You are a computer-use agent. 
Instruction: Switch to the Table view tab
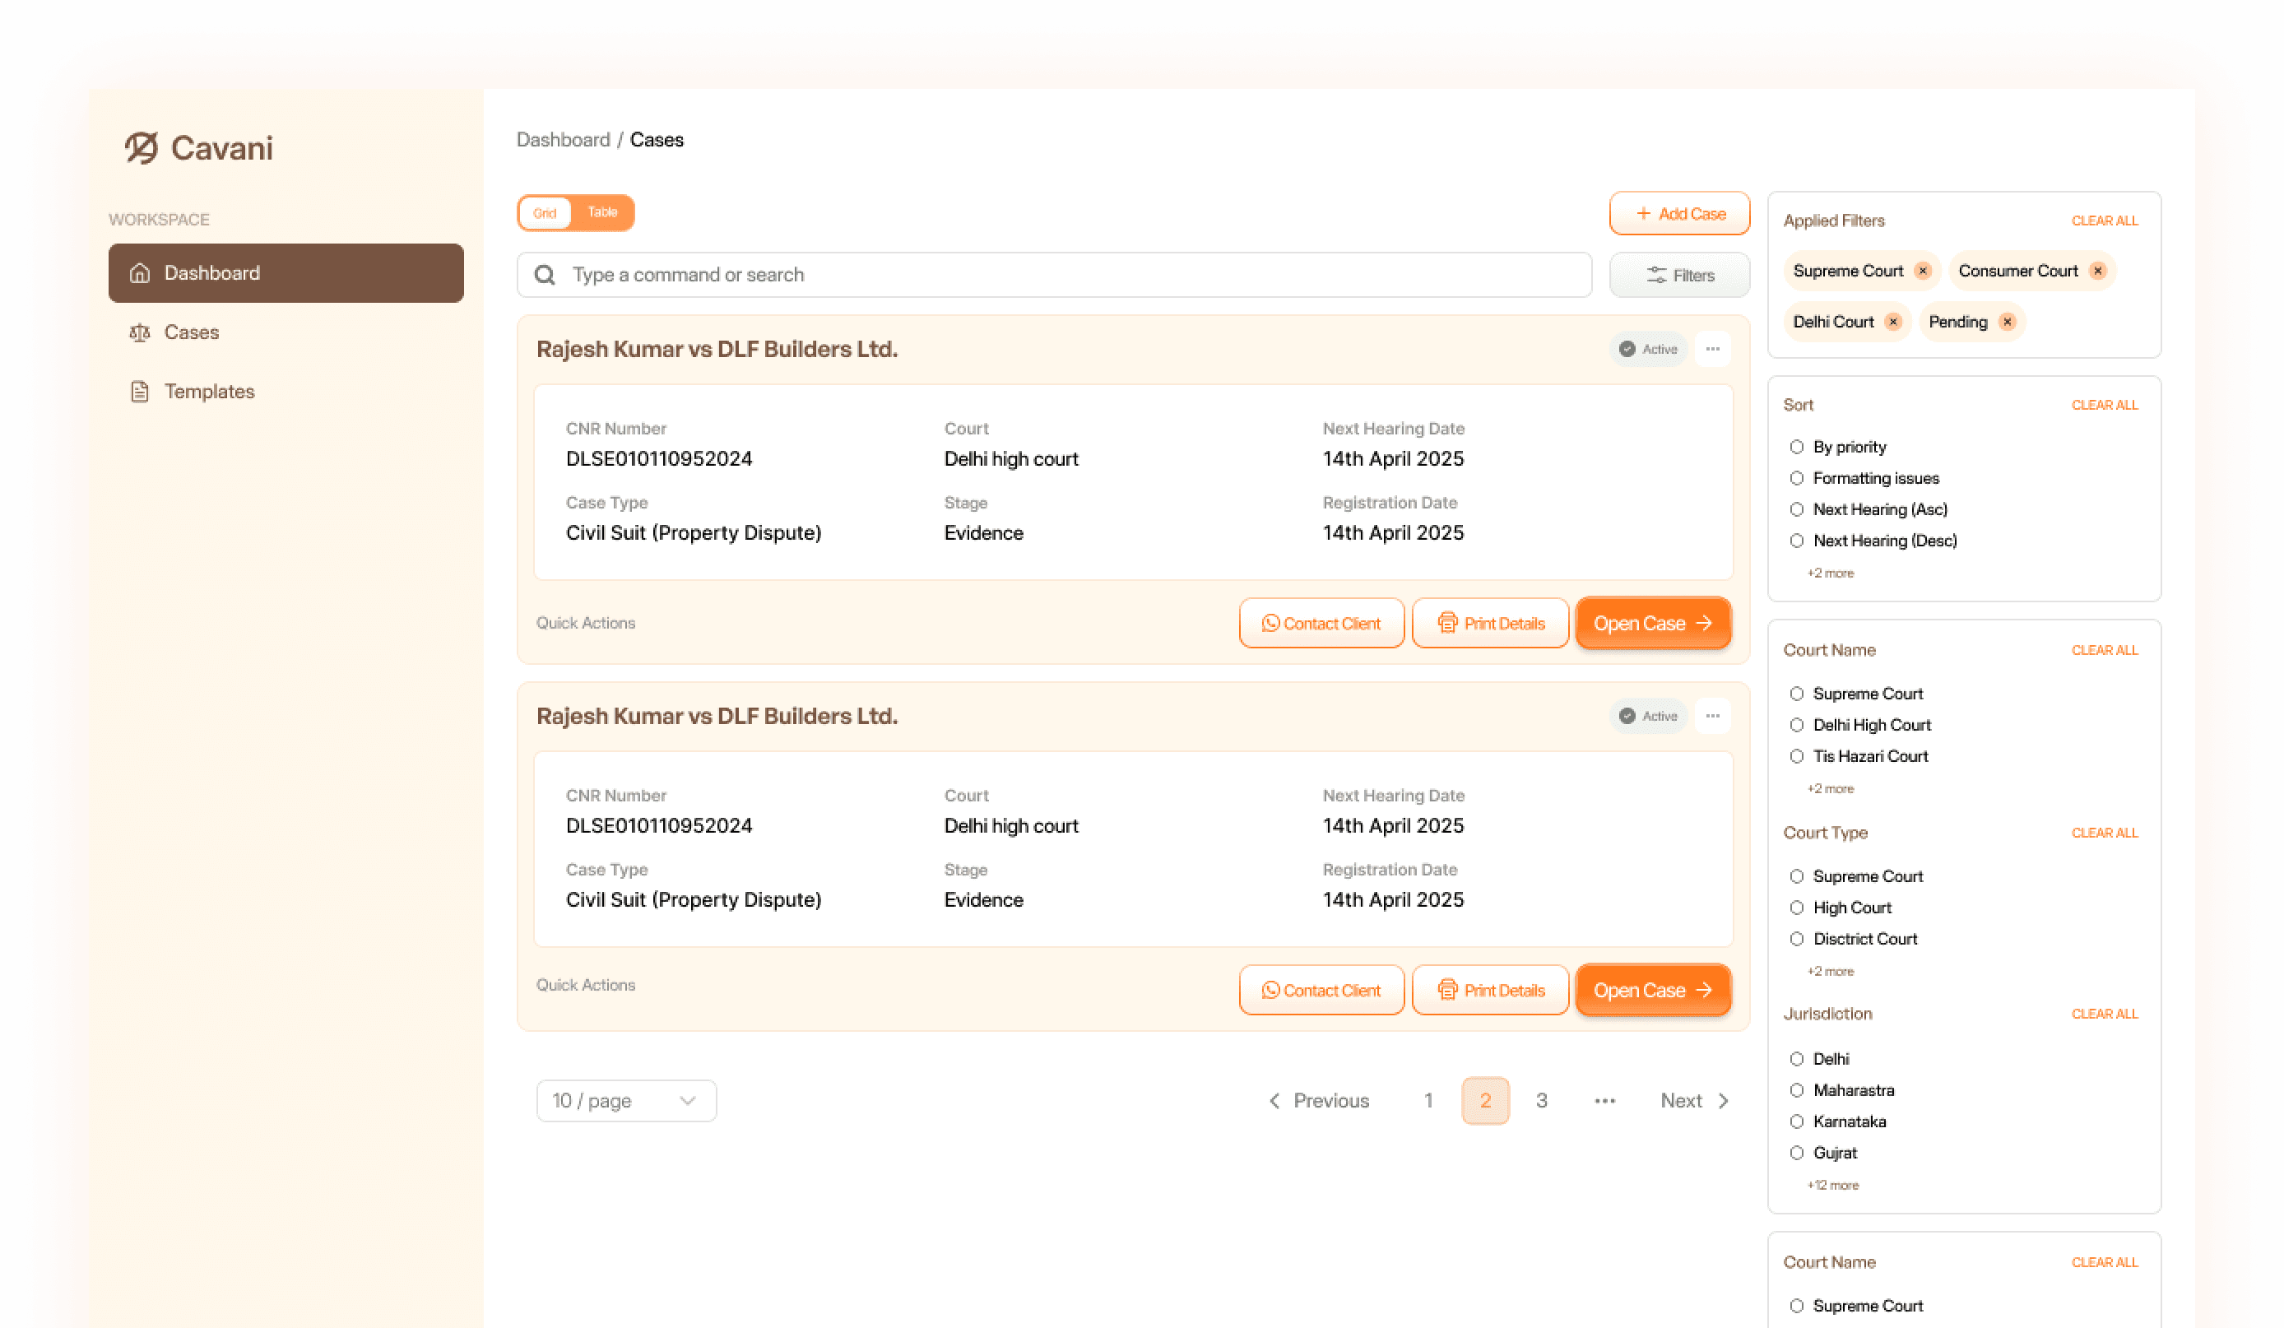(601, 213)
